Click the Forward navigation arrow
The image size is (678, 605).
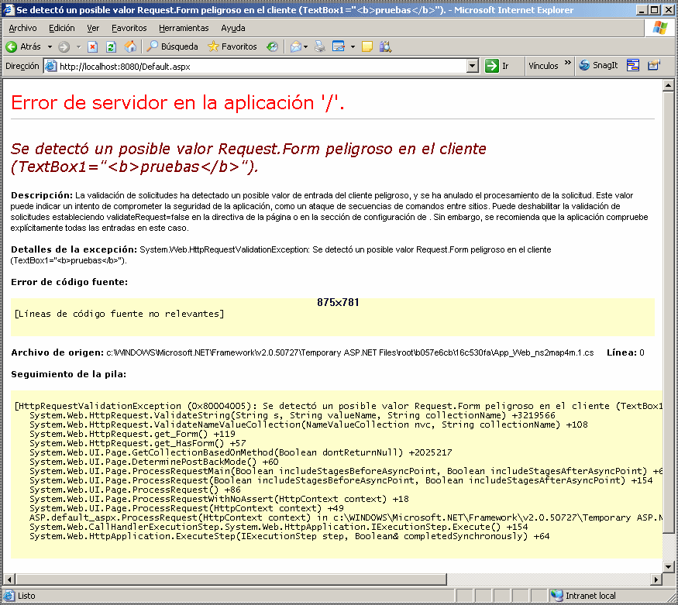[64, 46]
